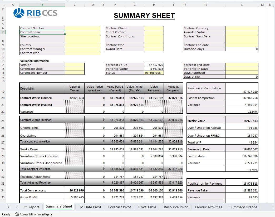Select column B header
This screenshot has width=275, height=217.
(42, 5)
